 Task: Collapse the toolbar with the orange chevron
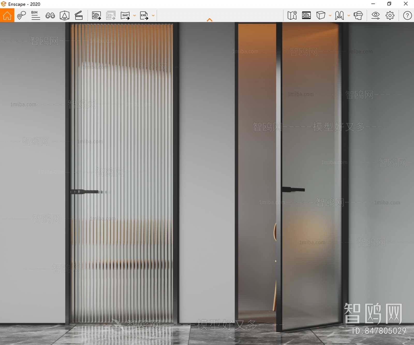pyautogui.click(x=210, y=20)
